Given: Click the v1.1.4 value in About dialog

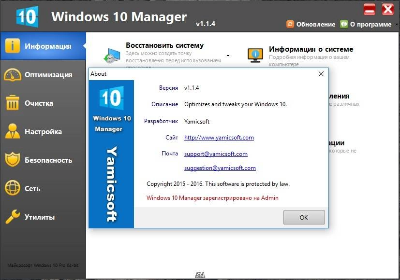Looking at the screenshot, I should click(x=192, y=88).
